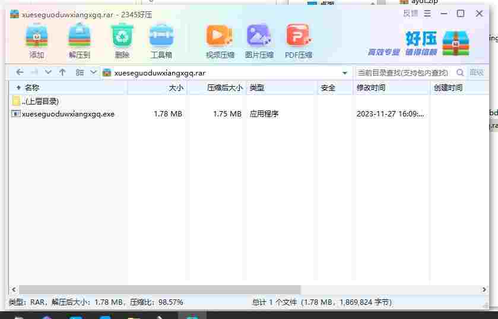Click the 解压到 (Extract to) icon
The image size is (498, 319).
pyautogui.click(x=80, y=40)
